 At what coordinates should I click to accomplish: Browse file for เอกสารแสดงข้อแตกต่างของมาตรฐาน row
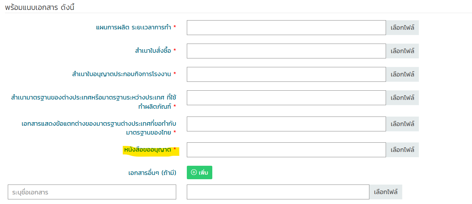[402, 124]
